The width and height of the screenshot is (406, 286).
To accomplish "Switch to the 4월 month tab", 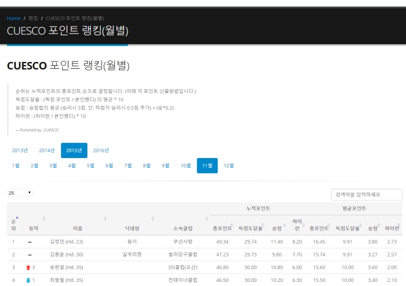I will coord(72,166).
